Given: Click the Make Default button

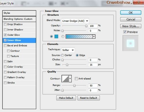Looking at the screenshot, I should coord(66,98).
